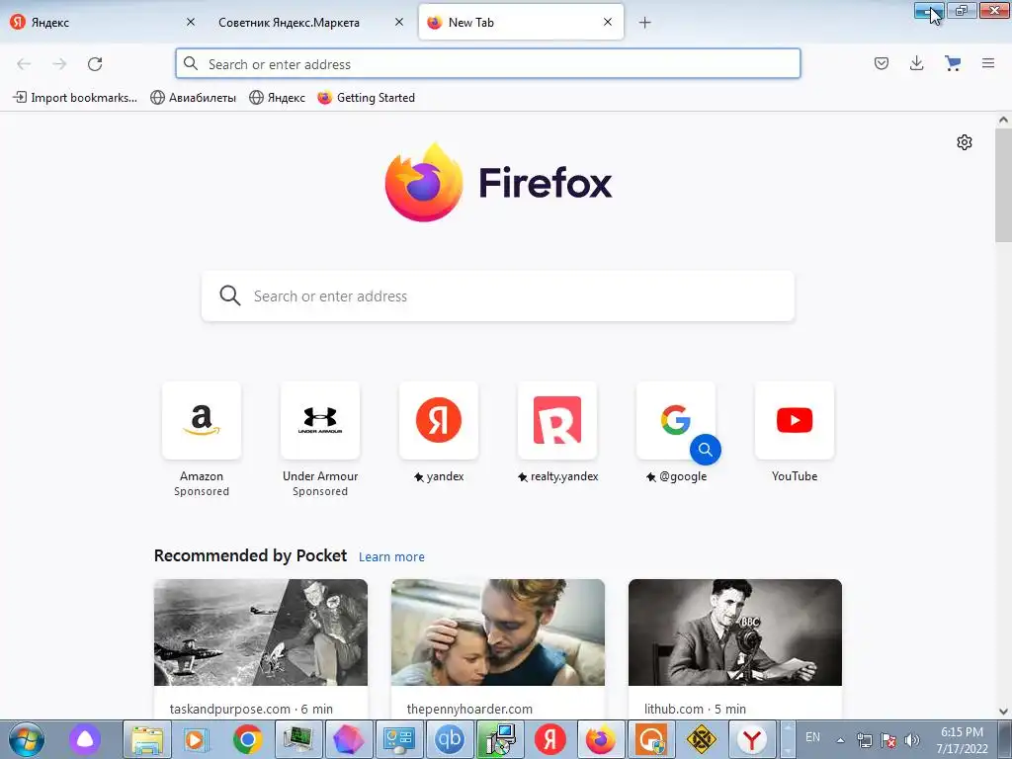Go forward with the browser forward arrow
The image size is (1012, 759).
coord(59,64)
